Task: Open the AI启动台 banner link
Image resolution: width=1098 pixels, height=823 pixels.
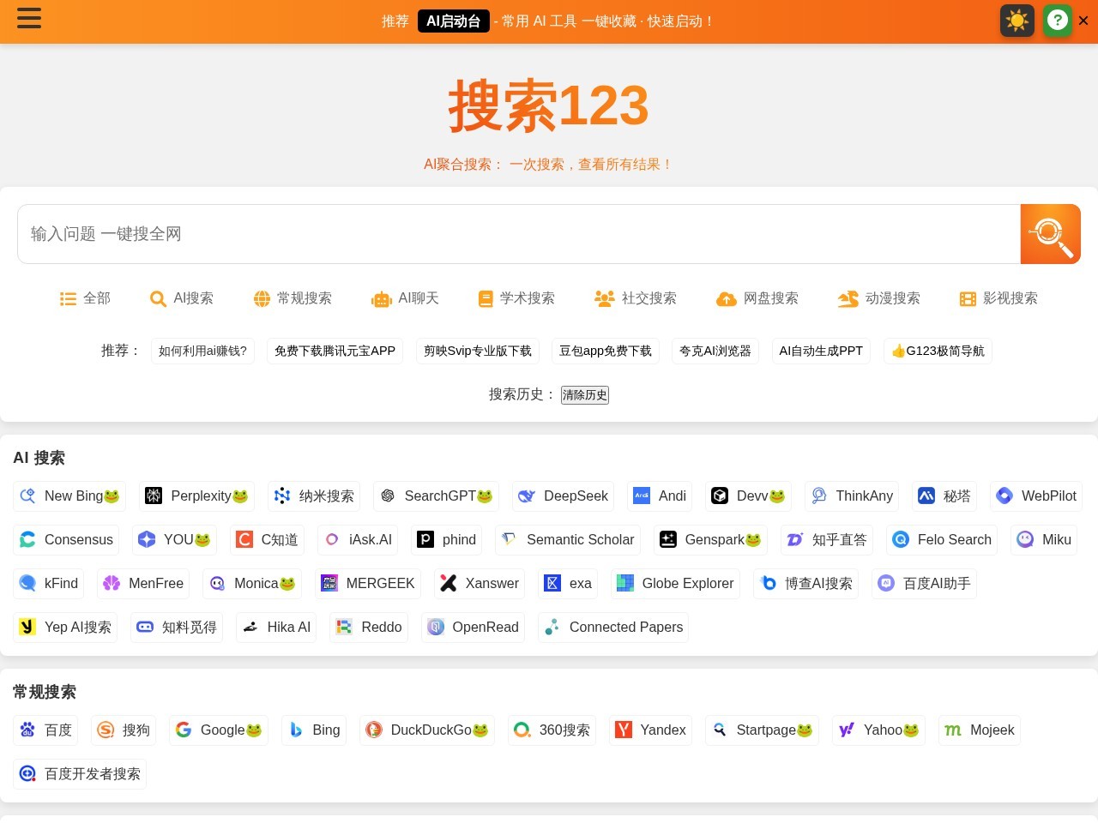Action: pos(454,21)
